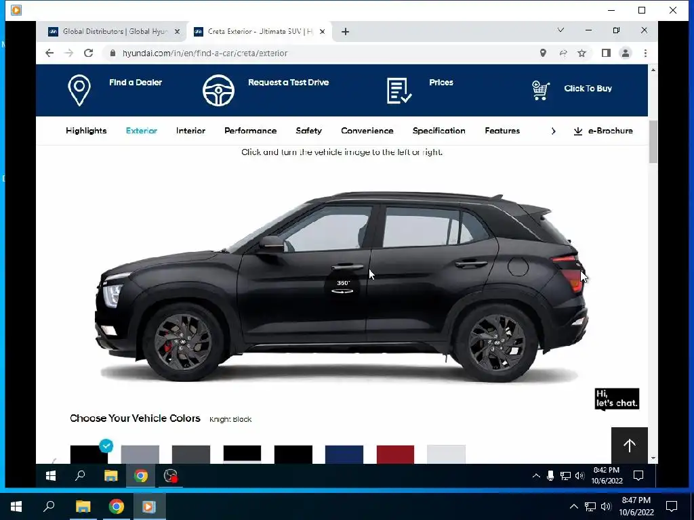
Task: Click the shopping cart Click To Buy icon
Action: tap(540, 91)
